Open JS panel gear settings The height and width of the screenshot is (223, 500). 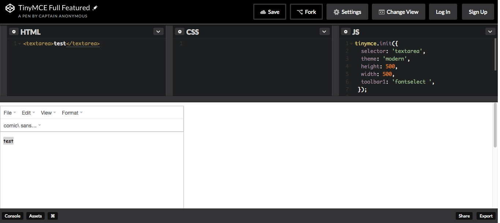pos(346,32)
